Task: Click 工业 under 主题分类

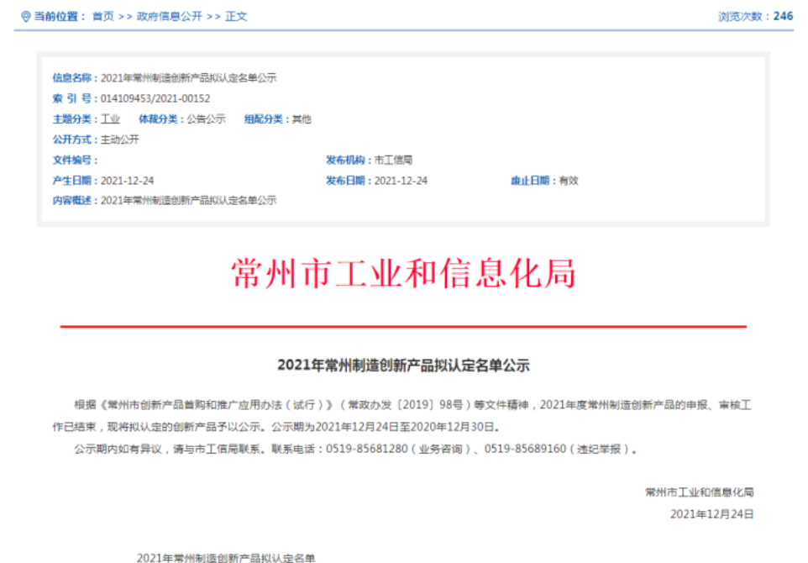Action: [x=110, y=119]
